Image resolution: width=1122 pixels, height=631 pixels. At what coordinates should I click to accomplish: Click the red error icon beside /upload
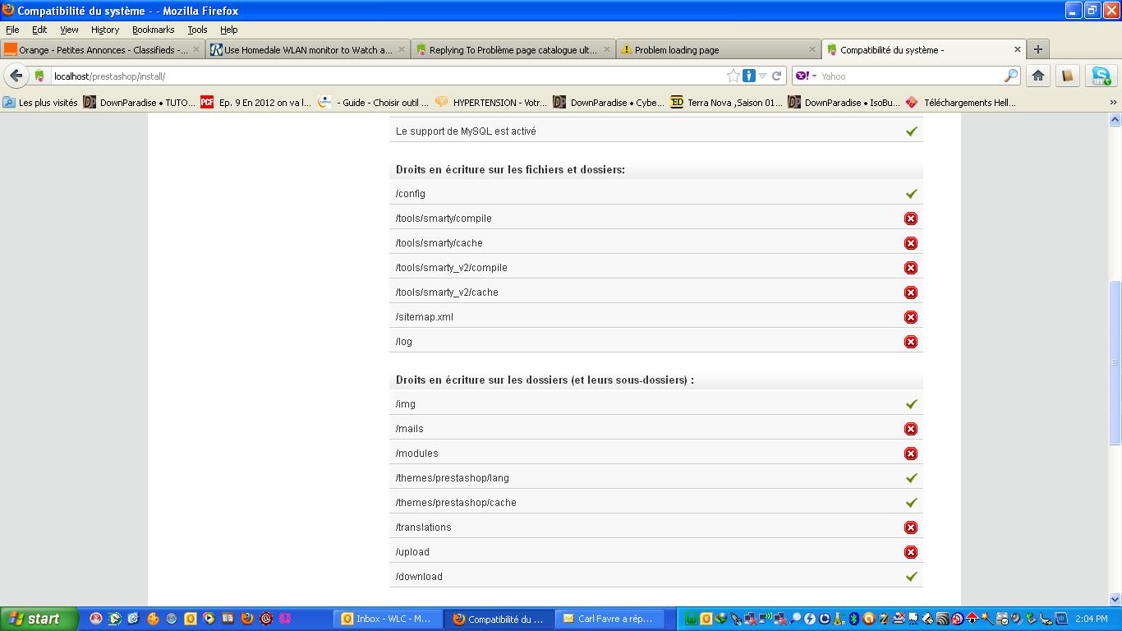911,552
